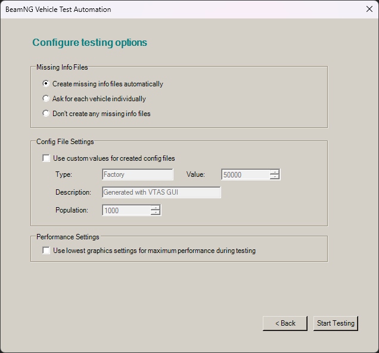This screenshot has height=353, width=379.
Task: Click the Start Testing button
Action: pyautogui.click(x=335, y=323)
